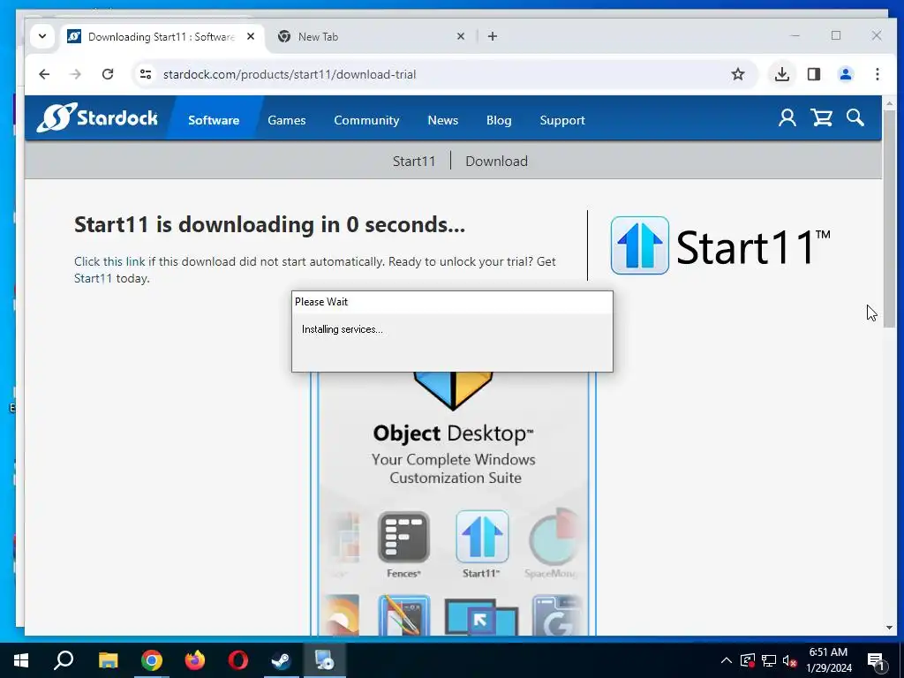Click the installer icon in taskbar
Viewport: 904px width, 678px height.
(324, 660)
